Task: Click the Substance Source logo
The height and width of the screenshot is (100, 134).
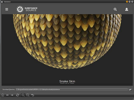Action: 27,9
